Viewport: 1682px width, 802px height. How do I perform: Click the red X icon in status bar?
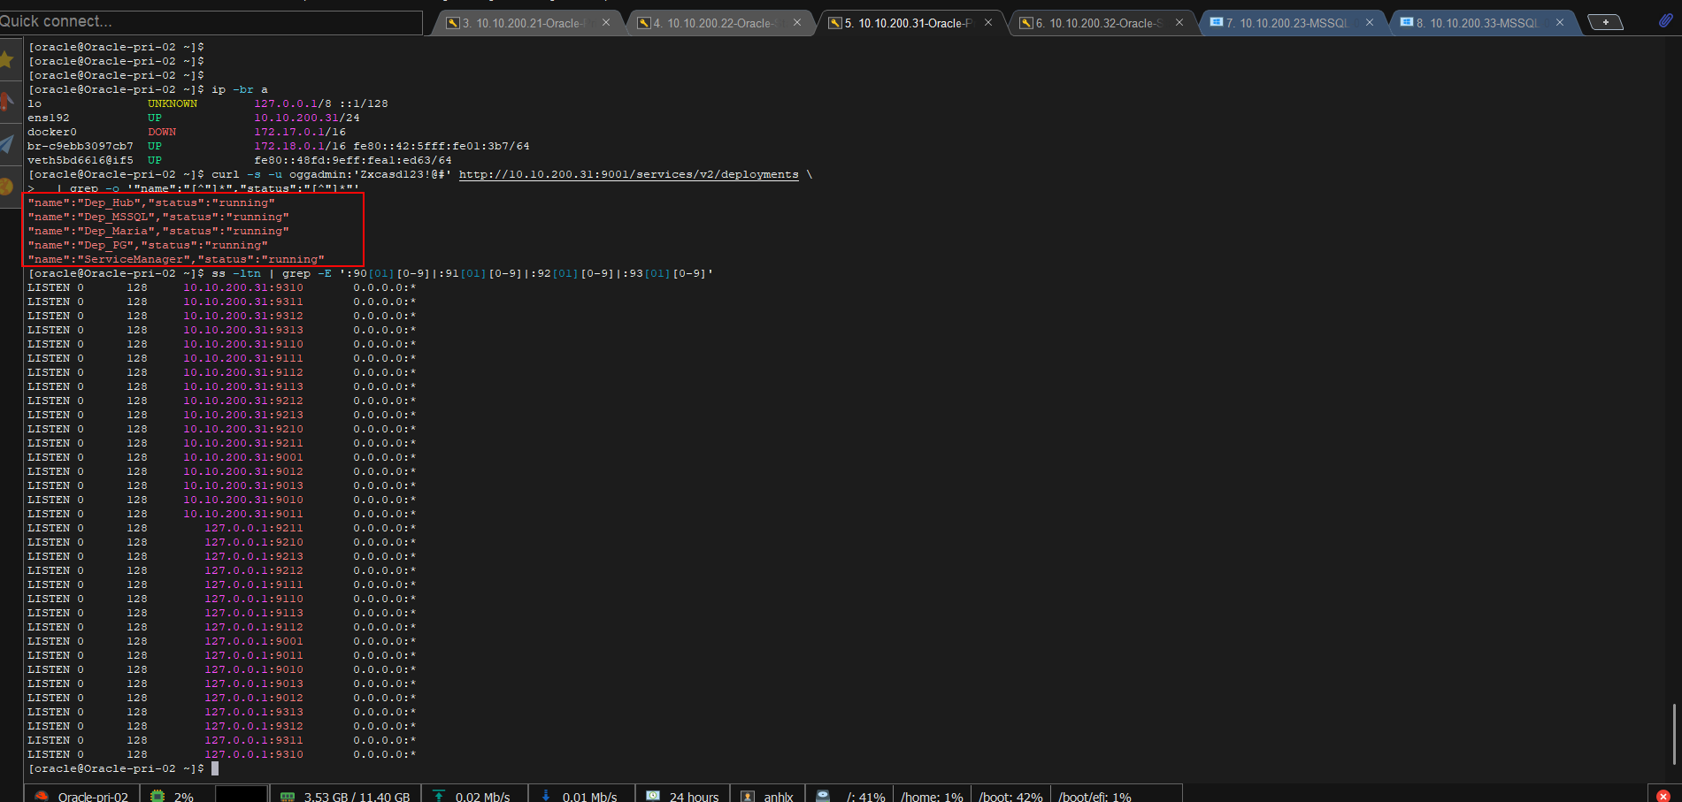tap(1663, 796)
